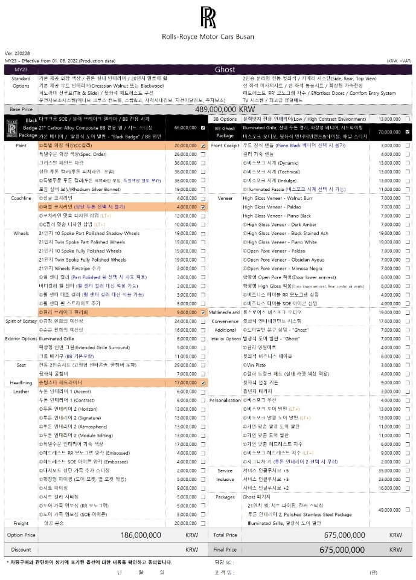
Task: Tick the High Gloss Veneer Dark Amber checkbox
Action: click(408, 225)
